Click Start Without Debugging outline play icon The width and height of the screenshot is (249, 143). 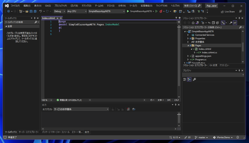click(x=156, y=11)
